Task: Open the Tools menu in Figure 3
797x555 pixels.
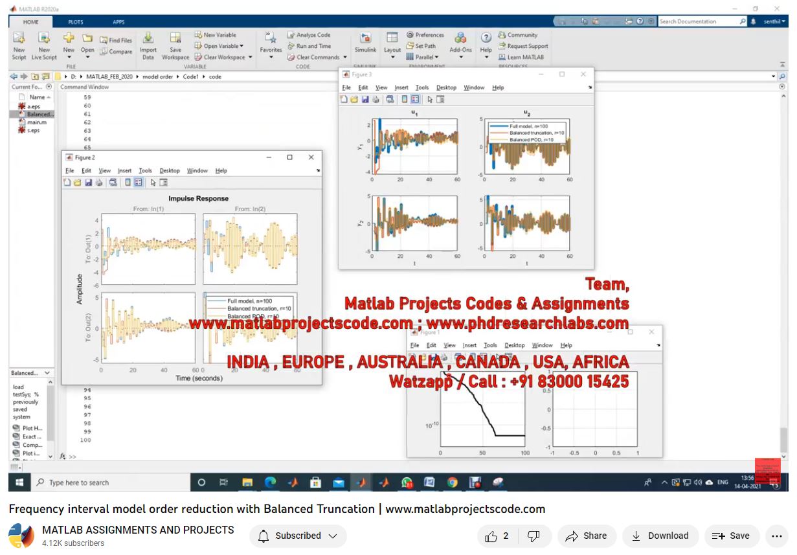Action: coord(422,87)
